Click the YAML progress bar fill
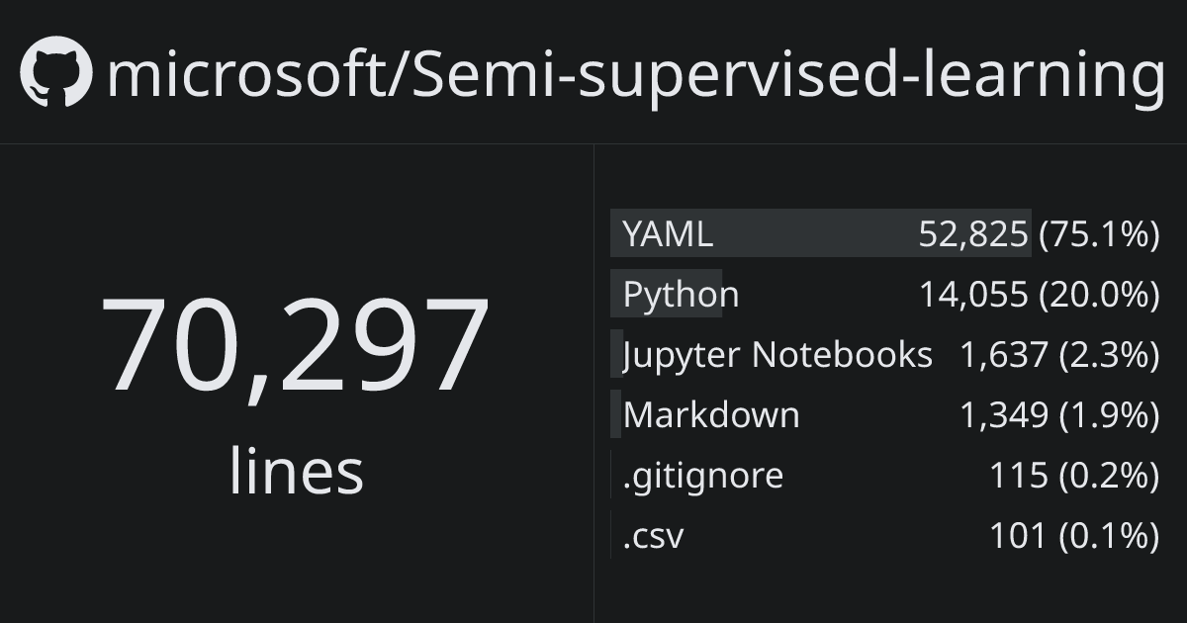This screenshot has height=623, width=1187. tap(821, 233)
